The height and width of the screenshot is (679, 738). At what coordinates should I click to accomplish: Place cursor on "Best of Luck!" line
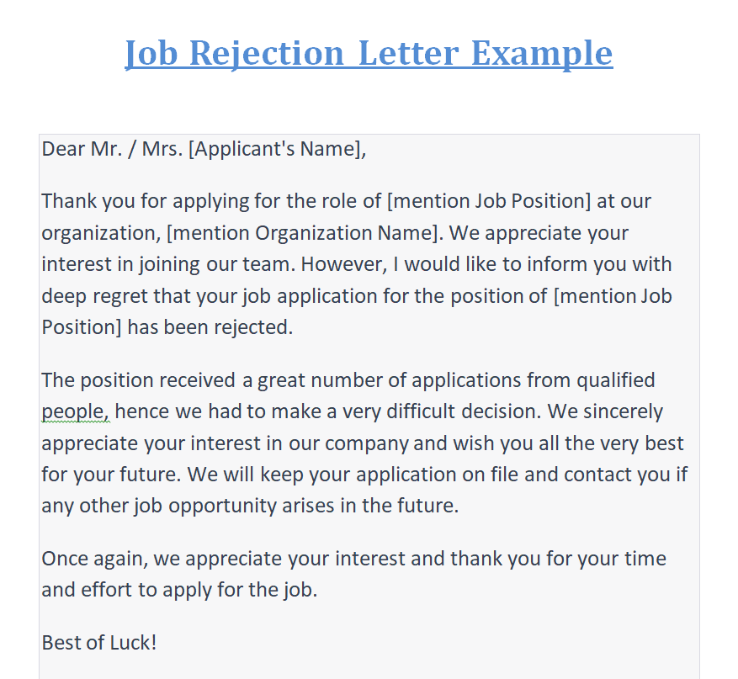[99, 643]
